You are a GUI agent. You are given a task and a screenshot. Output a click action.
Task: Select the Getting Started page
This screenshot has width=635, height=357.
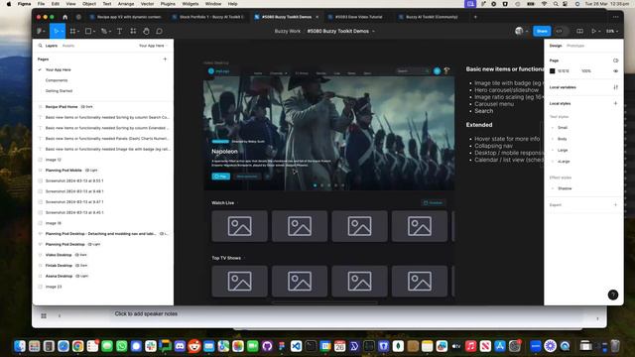59,91
